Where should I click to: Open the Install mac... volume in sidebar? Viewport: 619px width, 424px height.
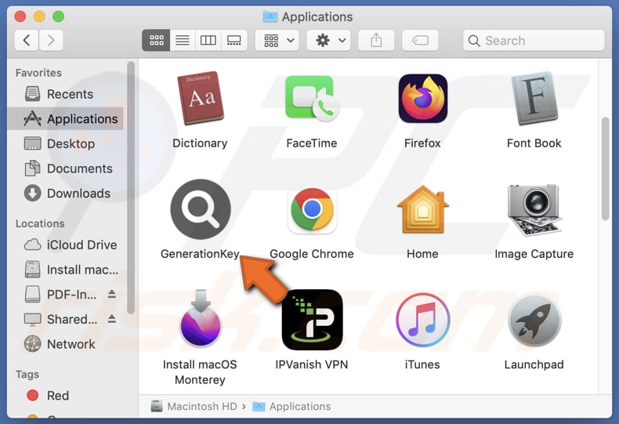pyautogui.click(x=66, y=270)
